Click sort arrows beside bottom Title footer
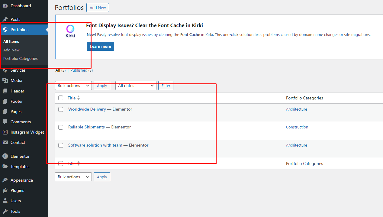This screenshot has height=217, width=383. click(79, 164)
